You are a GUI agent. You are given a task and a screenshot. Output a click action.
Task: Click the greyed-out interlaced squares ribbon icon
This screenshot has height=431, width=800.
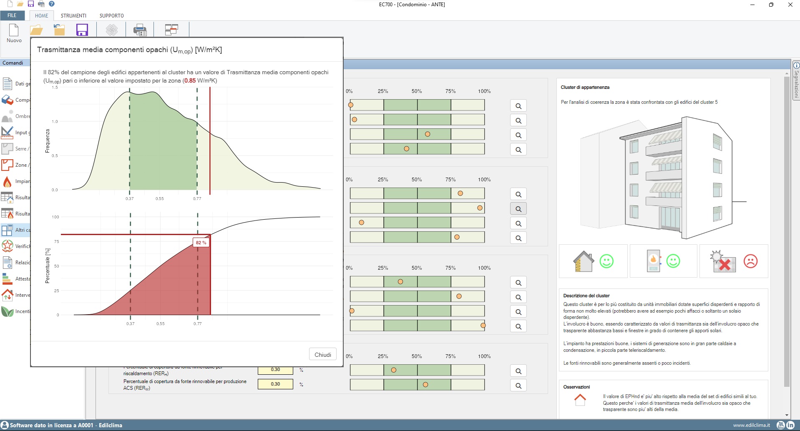point(111,30)
